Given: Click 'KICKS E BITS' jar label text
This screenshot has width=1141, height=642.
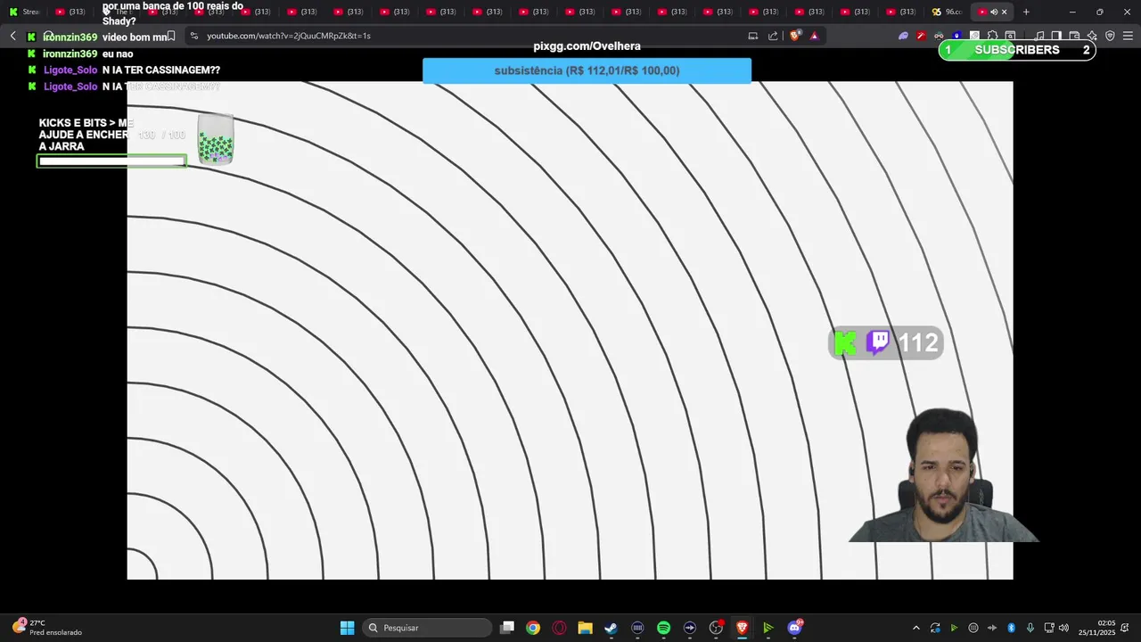Looking at the screenshot, I should point(86,135).
